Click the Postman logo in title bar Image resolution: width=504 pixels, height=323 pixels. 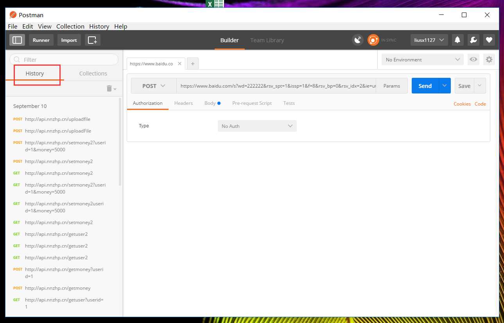click(13, 15)
